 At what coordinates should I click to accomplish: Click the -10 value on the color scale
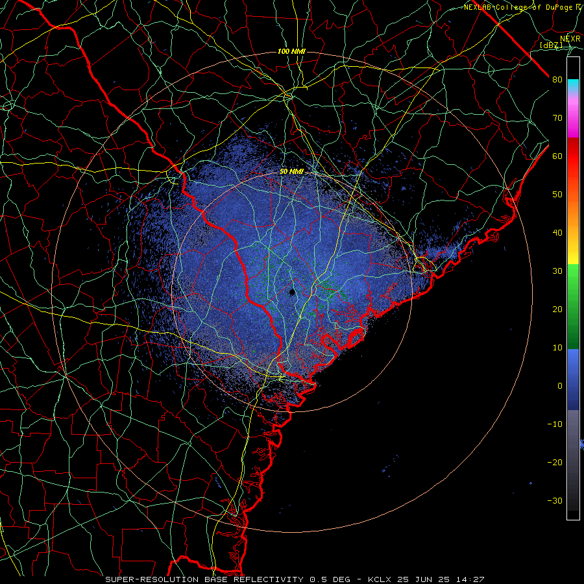555,424
